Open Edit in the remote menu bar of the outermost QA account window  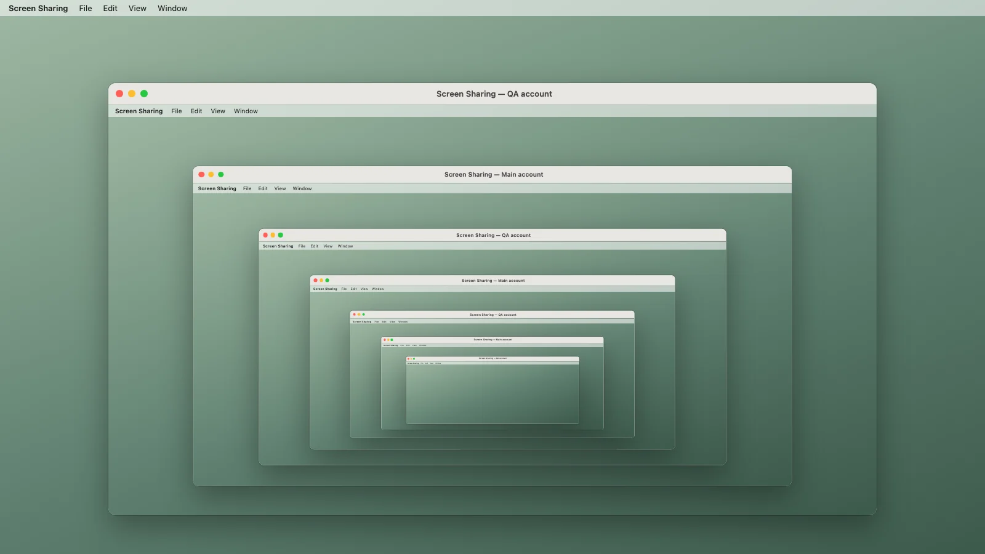196,111
